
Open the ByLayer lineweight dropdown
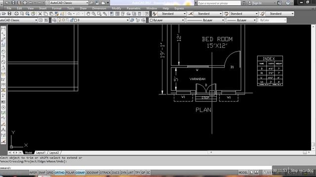241,20
